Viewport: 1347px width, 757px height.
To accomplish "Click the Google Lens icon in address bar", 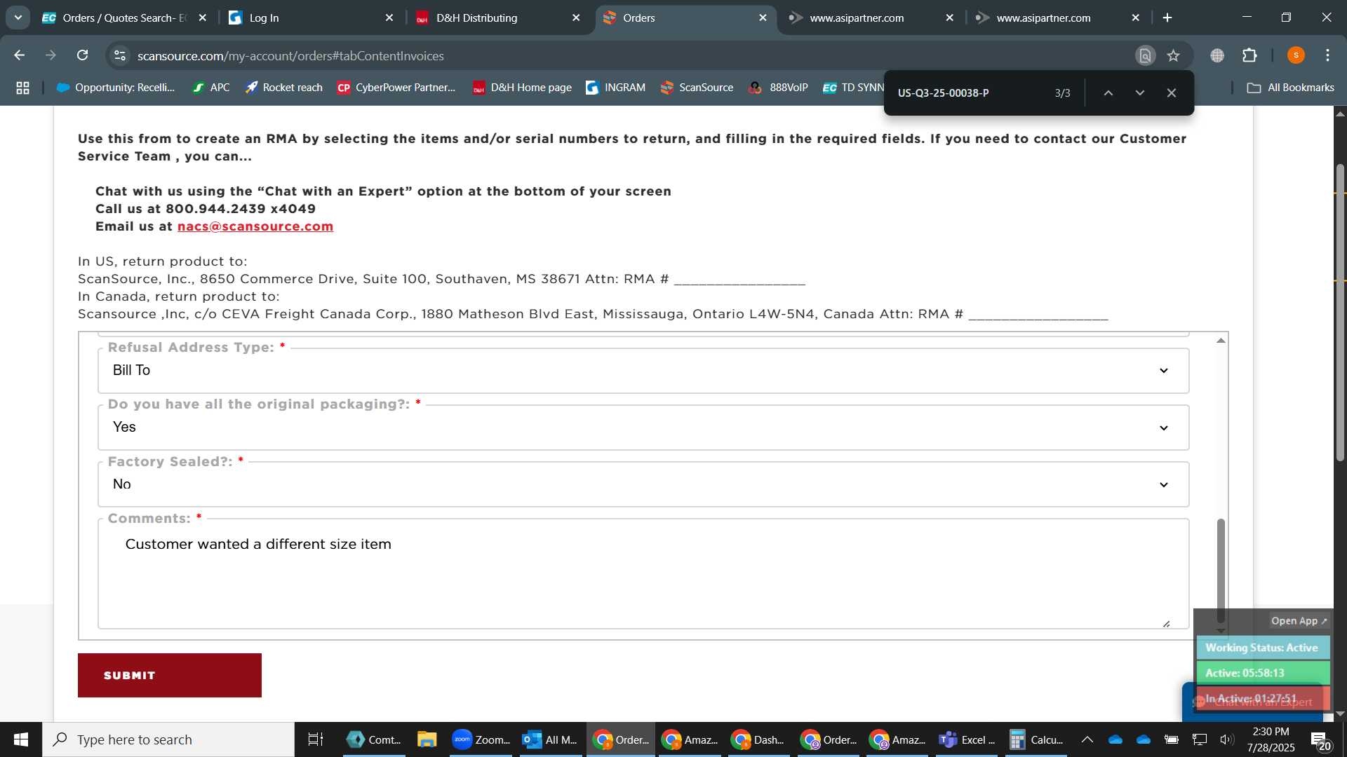I will (x=1145, y=55).
